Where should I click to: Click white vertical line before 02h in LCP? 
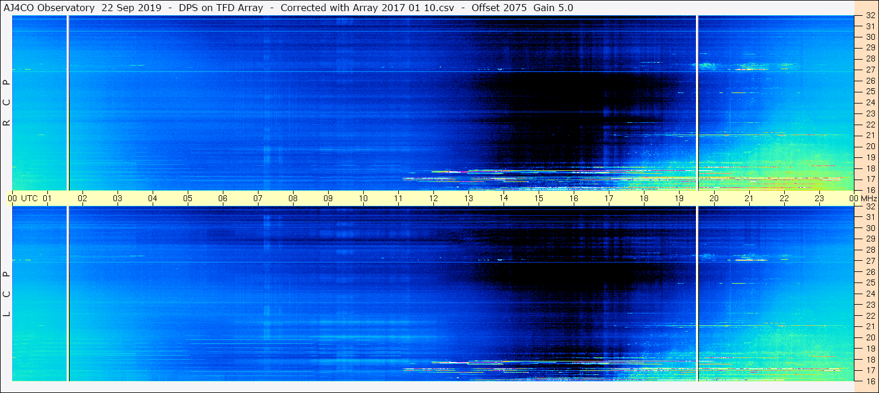(x=68, y=294)
